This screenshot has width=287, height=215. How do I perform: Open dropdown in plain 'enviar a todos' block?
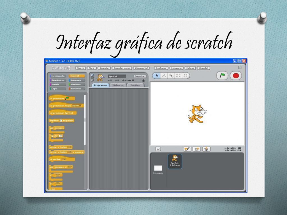(70, 147)
